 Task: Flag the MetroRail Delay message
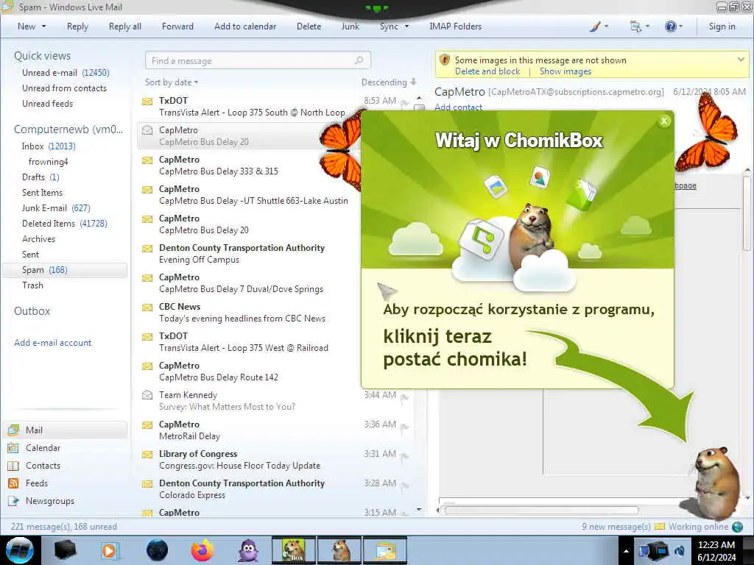tap(404, 427)
